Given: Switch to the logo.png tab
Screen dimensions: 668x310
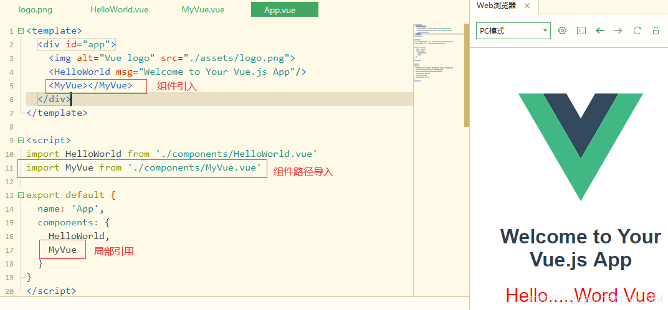Looking at the screenshot, I should [36, 10].
